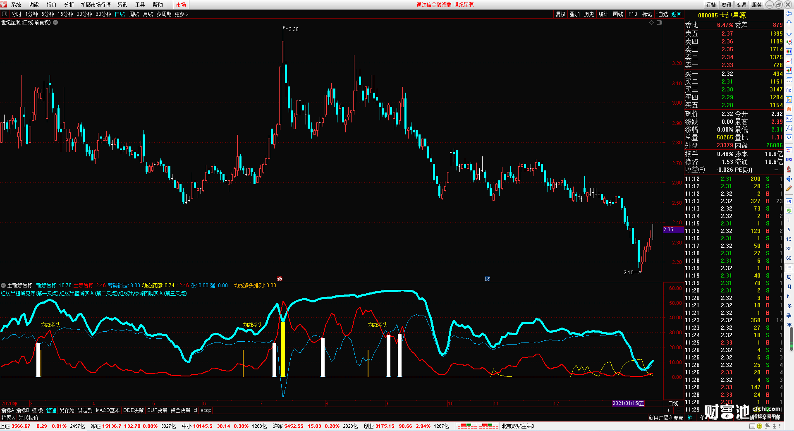Screen dimensions: 794x431
Task: Switch to 15-minute period in sidebar
Action: pos(789,239)
